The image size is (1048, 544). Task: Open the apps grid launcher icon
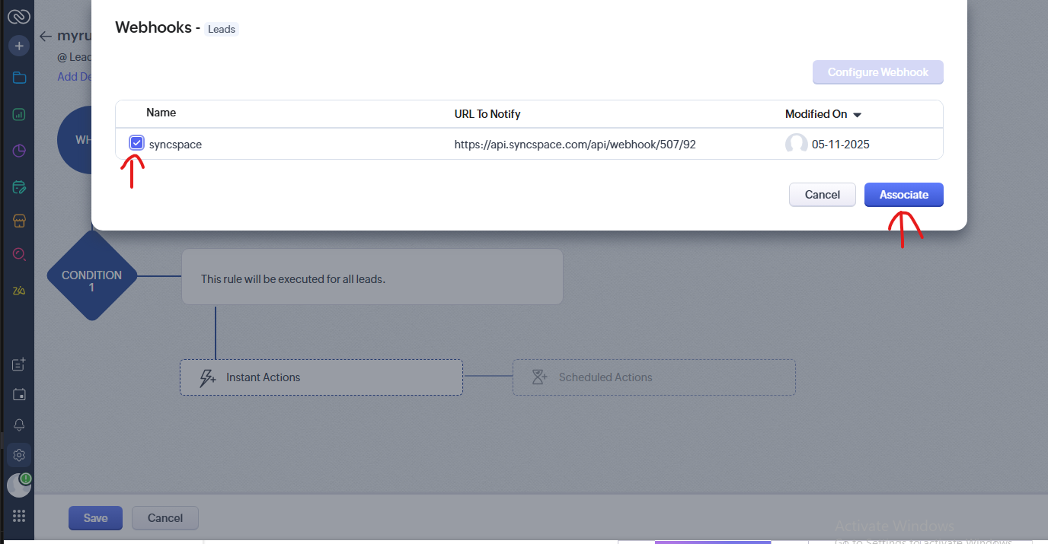click(19, 516)
